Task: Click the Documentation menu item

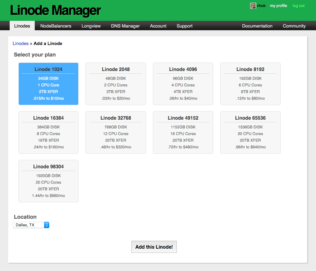Action: click(x=257, y=26)
